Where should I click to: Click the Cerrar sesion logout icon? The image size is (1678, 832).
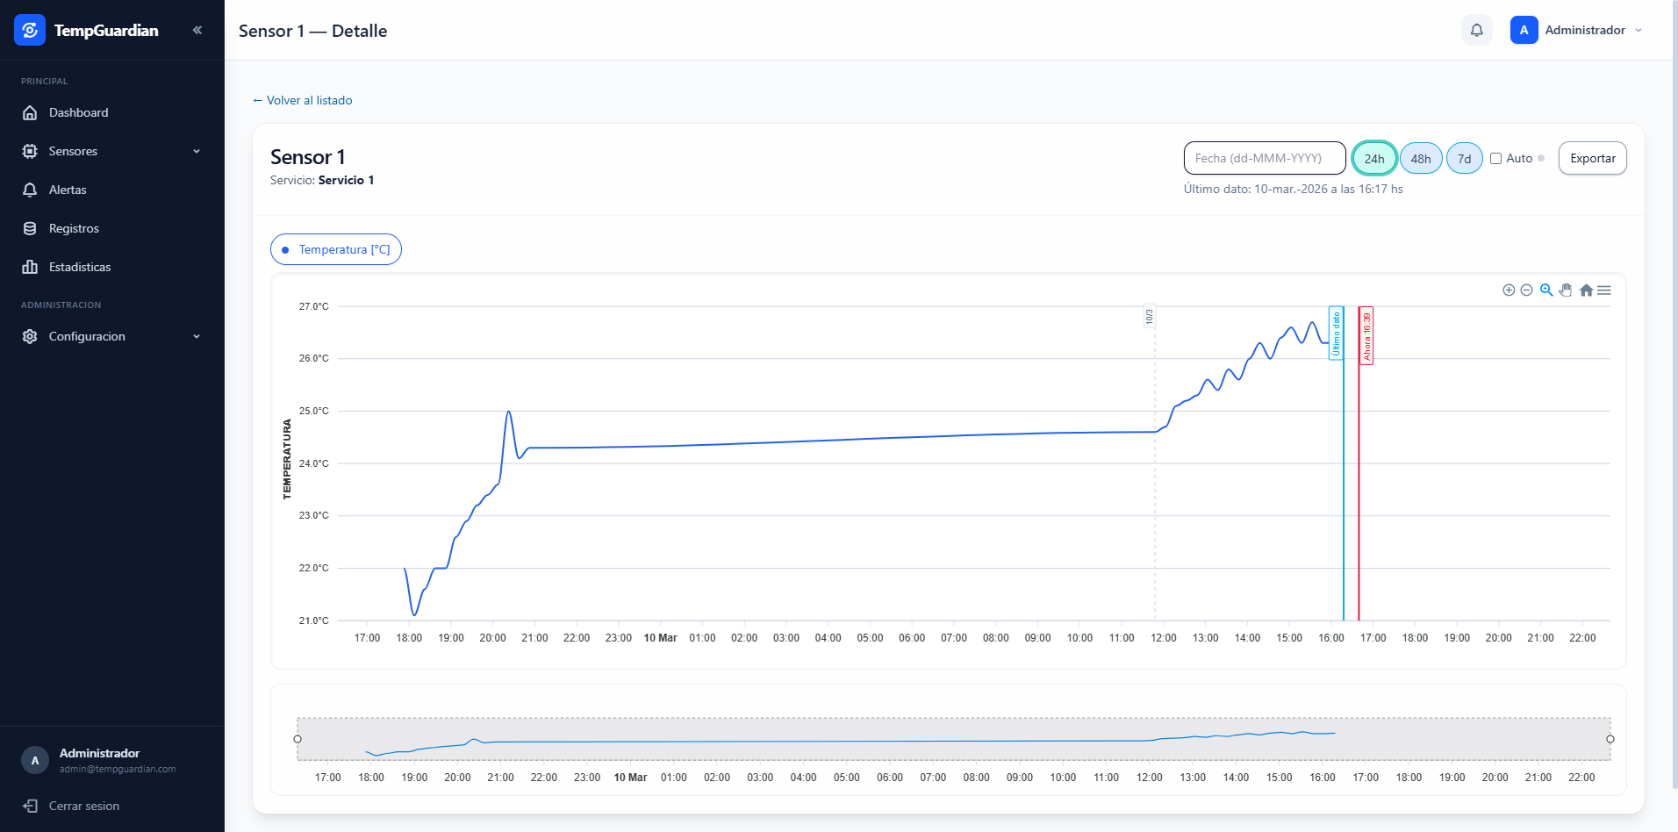pos(30,806)
